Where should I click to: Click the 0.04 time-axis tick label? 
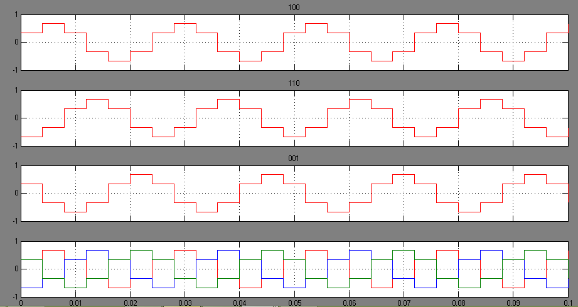[240, 303]
